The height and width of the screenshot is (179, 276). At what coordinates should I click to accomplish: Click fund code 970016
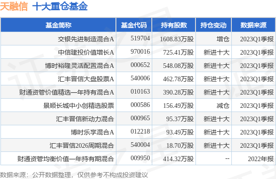pyautogui.click(x=140, y=52)
